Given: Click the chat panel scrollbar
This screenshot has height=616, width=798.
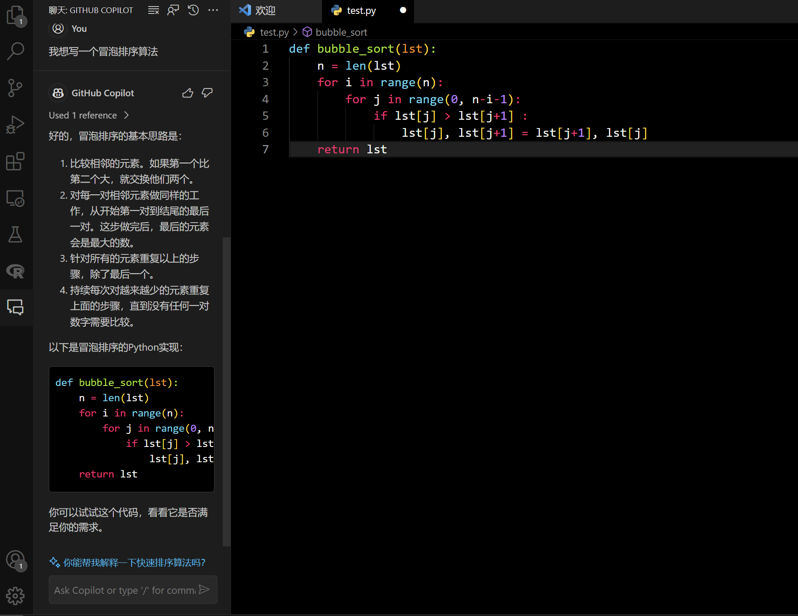Looking at the screenshot, I should (x=227, y=391).
